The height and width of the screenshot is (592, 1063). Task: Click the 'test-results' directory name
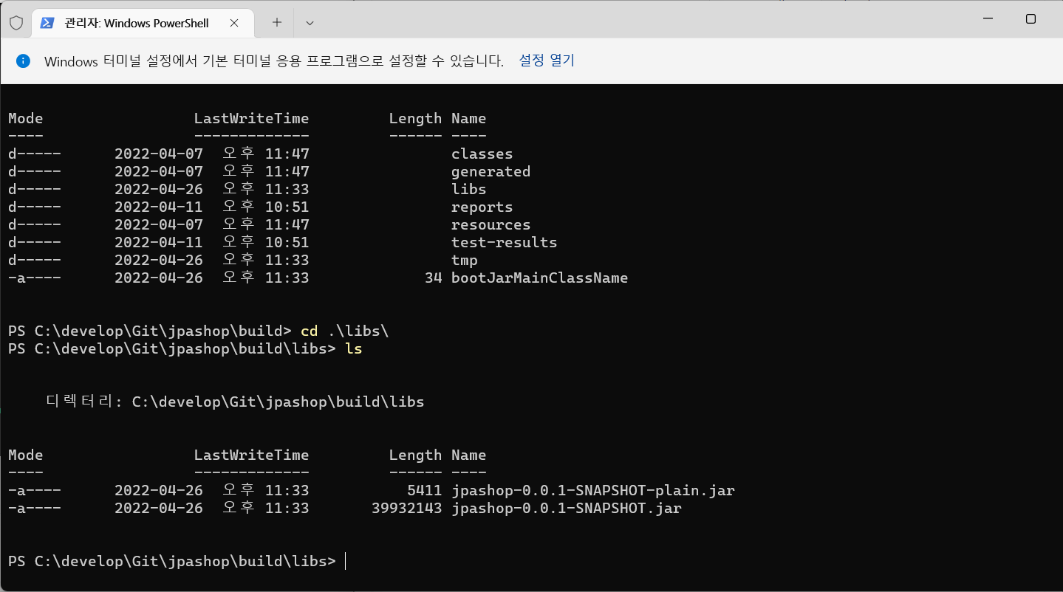(504, 242)
